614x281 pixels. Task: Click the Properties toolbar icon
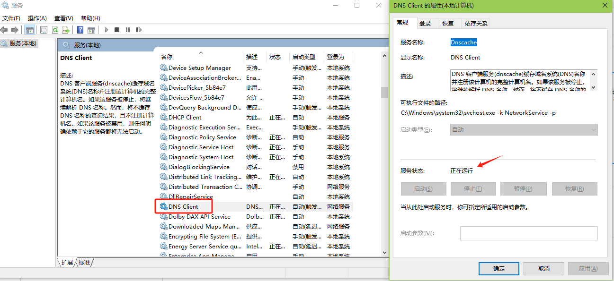coord(44,30)
